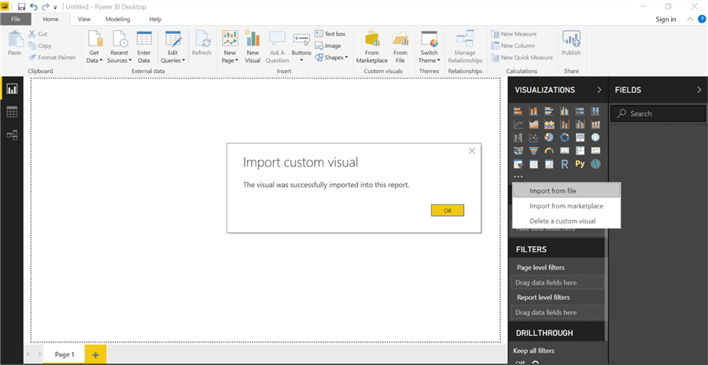708x365 pixels.
Task: Insert an Image
Action: 328,46
